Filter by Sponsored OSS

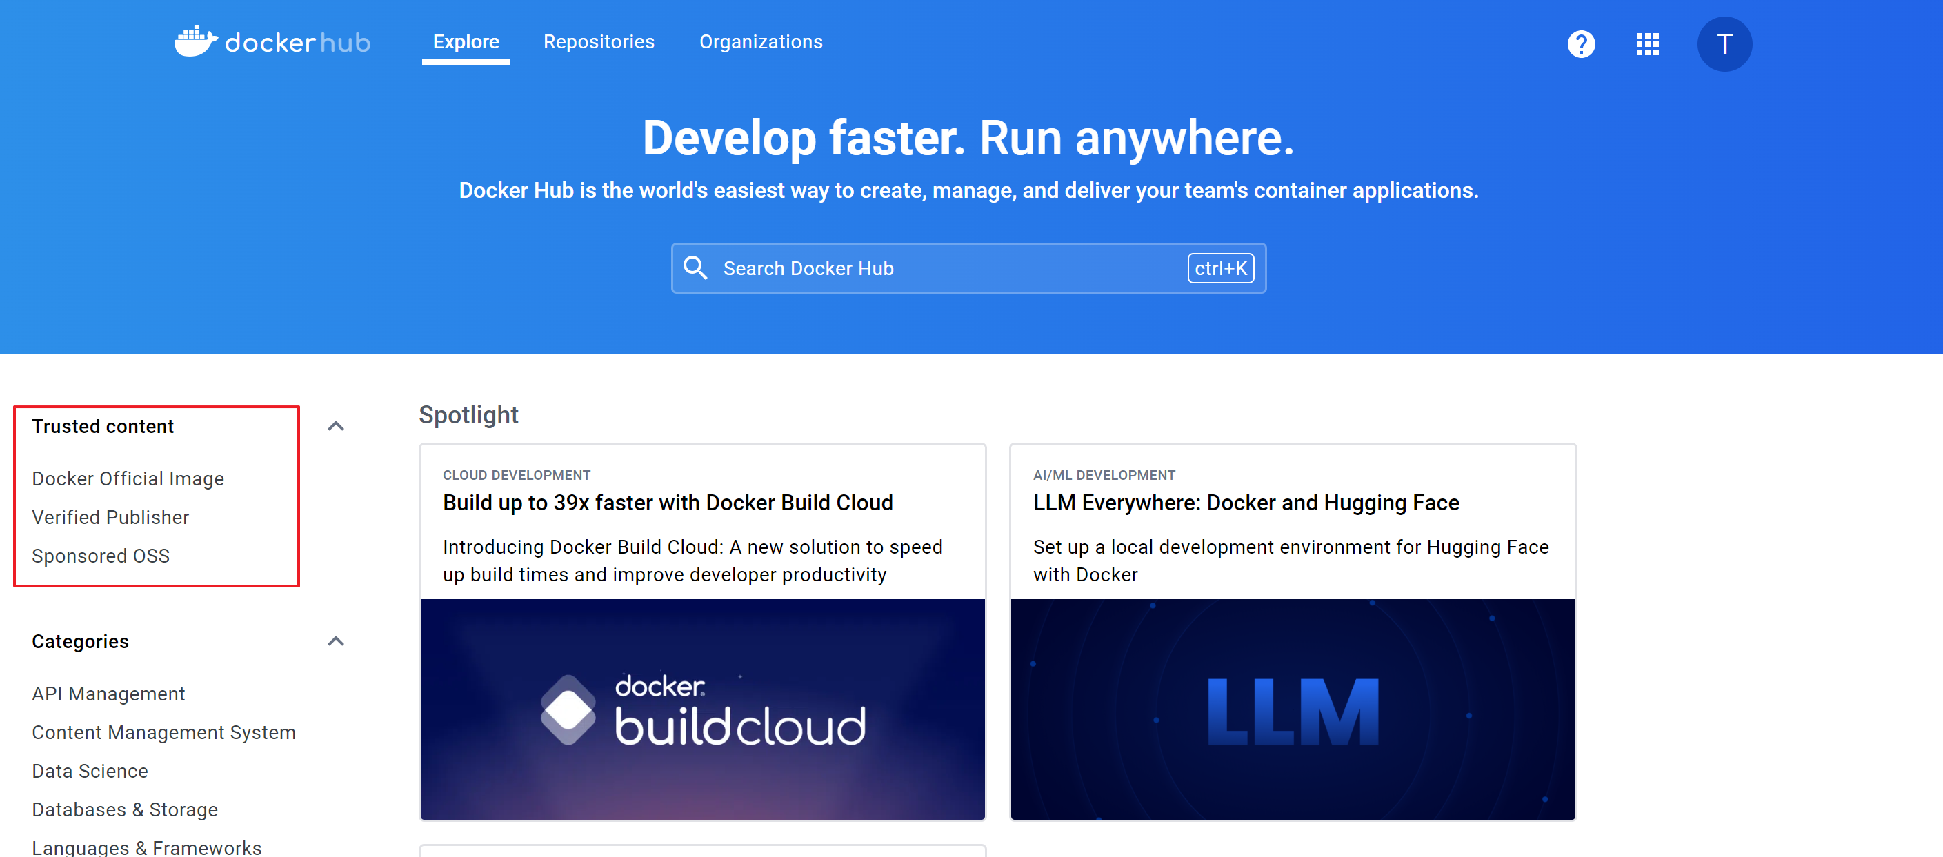[100, 556]
